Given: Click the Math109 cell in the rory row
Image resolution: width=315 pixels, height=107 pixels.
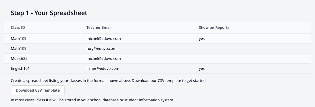Looking at the screenshot, I should click(x=18, y=49).
